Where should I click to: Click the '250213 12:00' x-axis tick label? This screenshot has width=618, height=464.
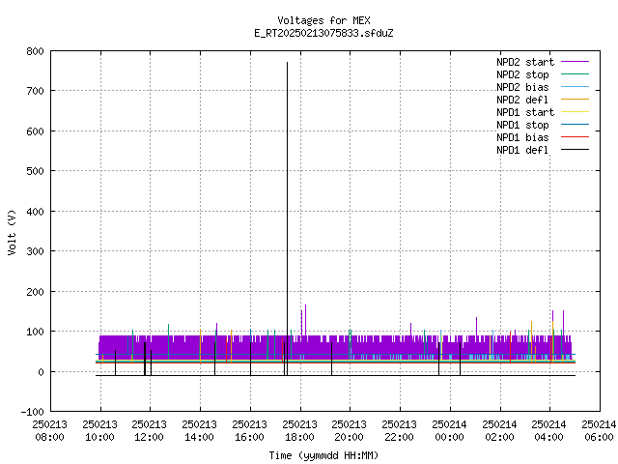150,431
